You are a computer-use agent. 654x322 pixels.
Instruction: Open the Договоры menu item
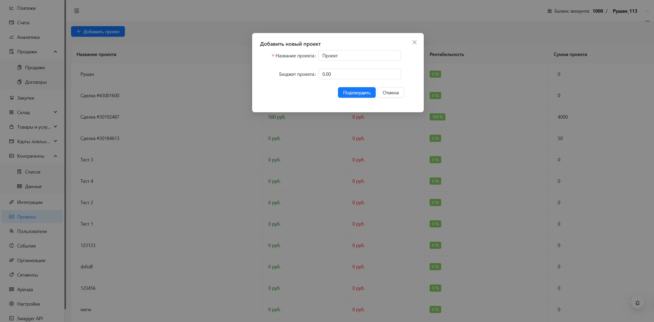[36, 82]
